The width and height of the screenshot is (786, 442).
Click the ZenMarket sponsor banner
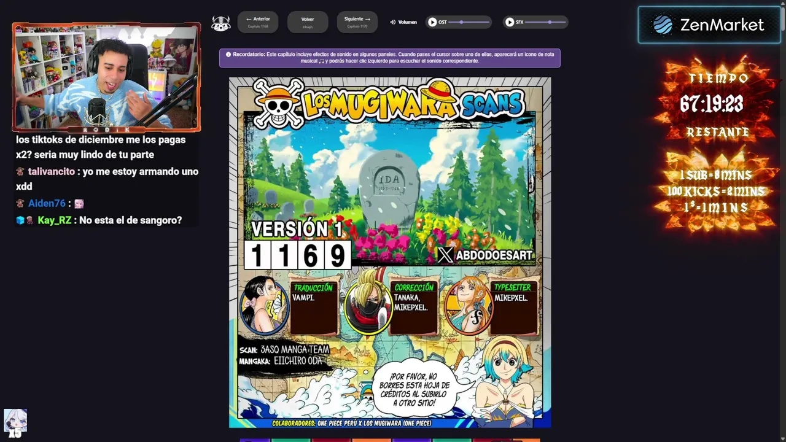click(709, 25)
